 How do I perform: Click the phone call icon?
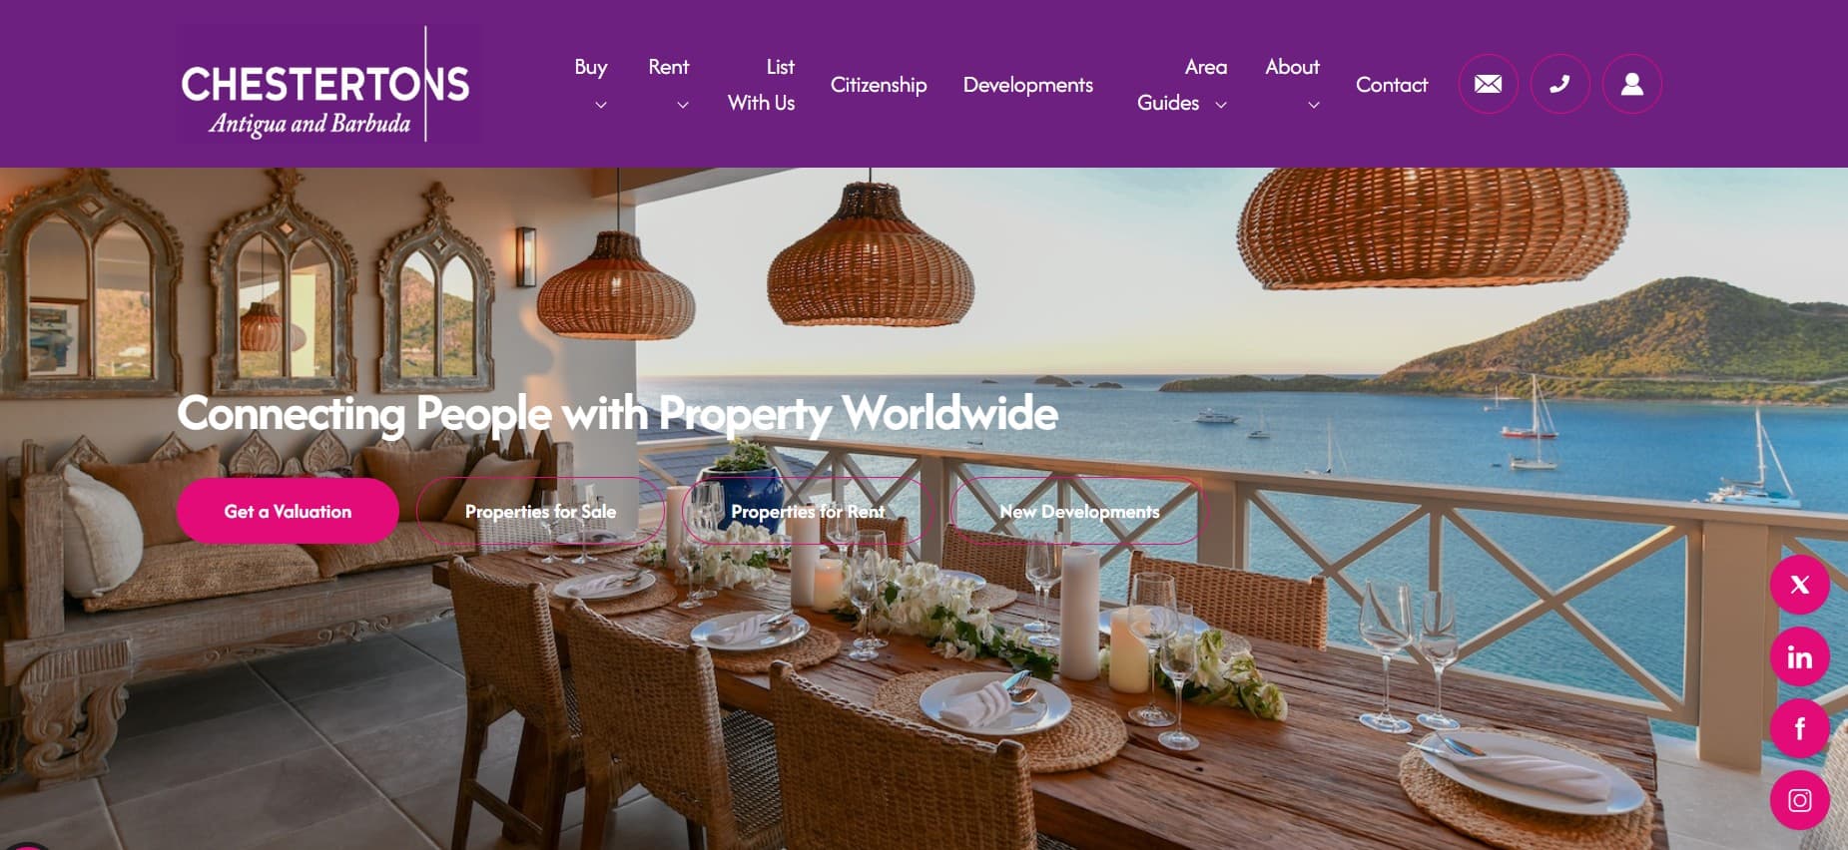click(x=1559, y=84)
